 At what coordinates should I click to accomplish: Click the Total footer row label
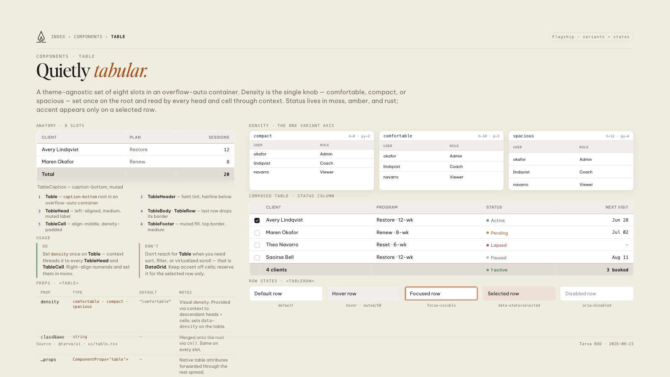point(48,174)
